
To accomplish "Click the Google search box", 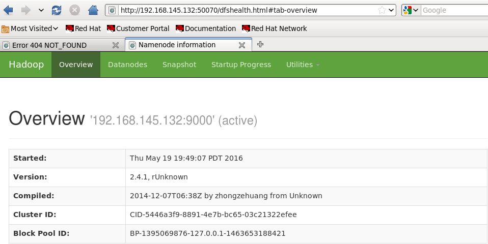I will tap(454, 10).
